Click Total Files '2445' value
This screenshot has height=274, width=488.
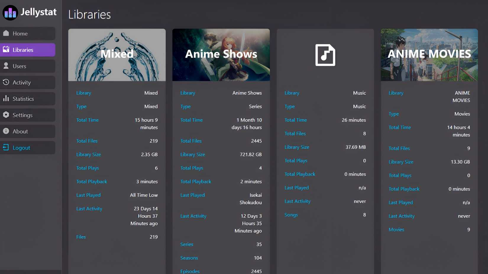(x=256, y=141)
